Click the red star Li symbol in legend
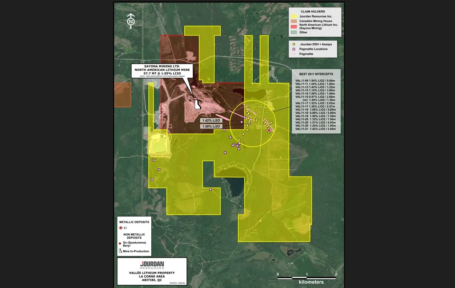 [x=121, y=228]
